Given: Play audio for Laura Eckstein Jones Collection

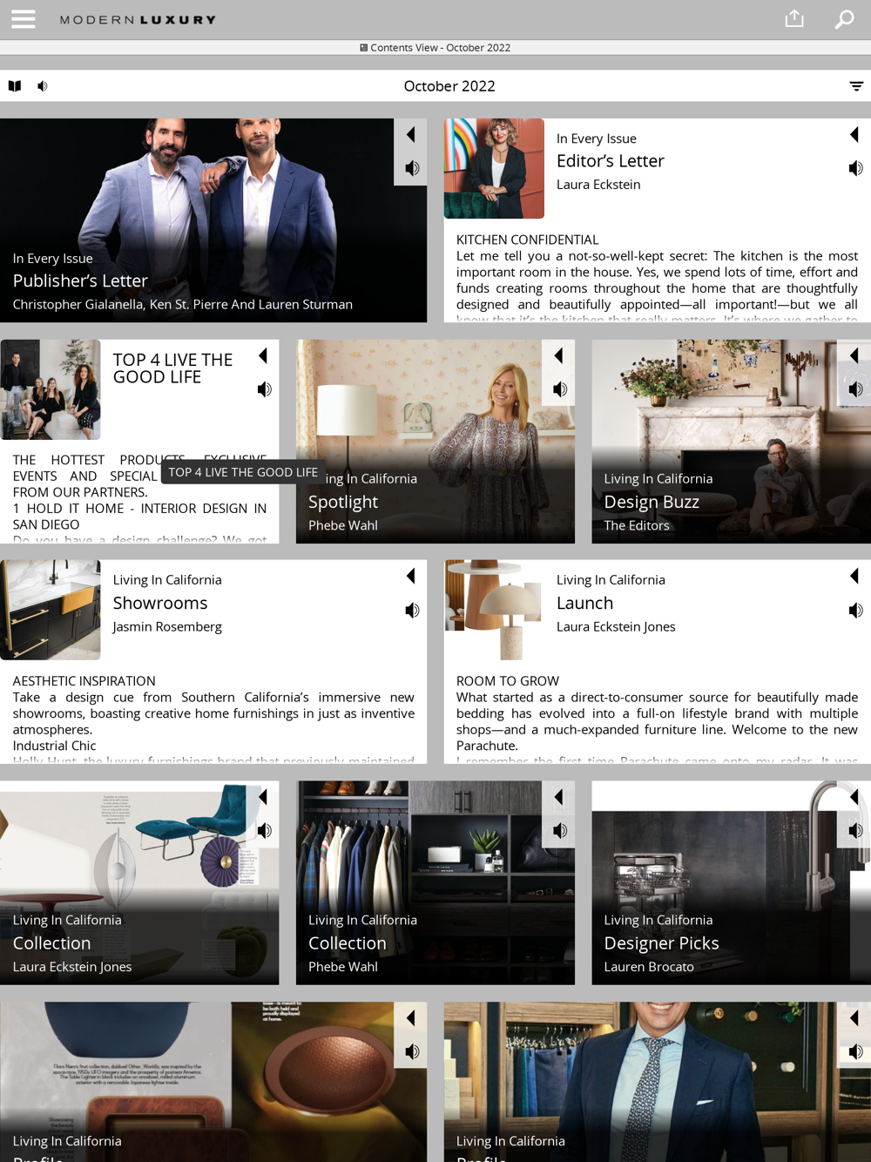Looking at the screenshot, I should pyautogui.click(x=264, y=831).
